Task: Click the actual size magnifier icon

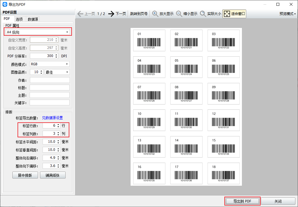Action: click(x=203, y=14)
